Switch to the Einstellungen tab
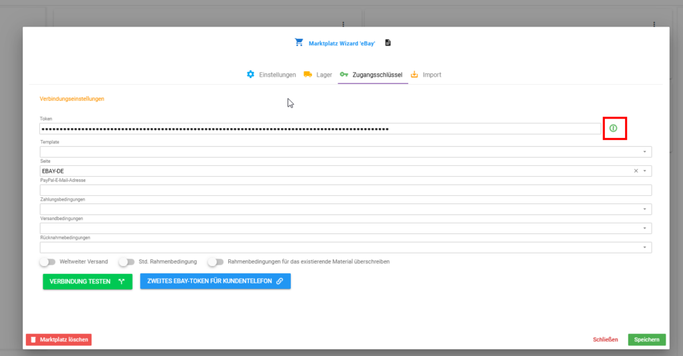The height and width of the screenshot is (356, 683). click(x=271, y=75)
